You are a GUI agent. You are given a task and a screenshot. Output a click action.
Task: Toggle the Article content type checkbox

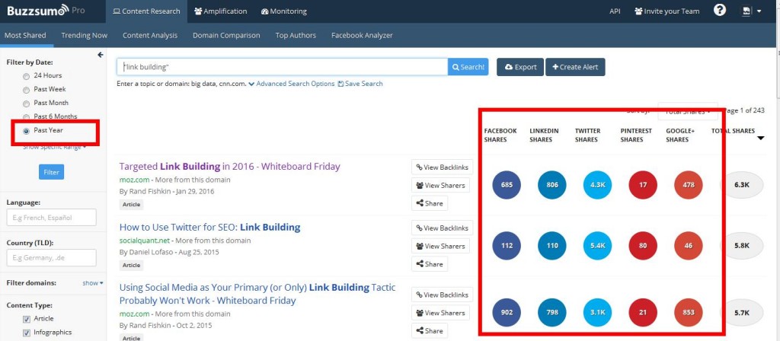(x=27, y=318)
